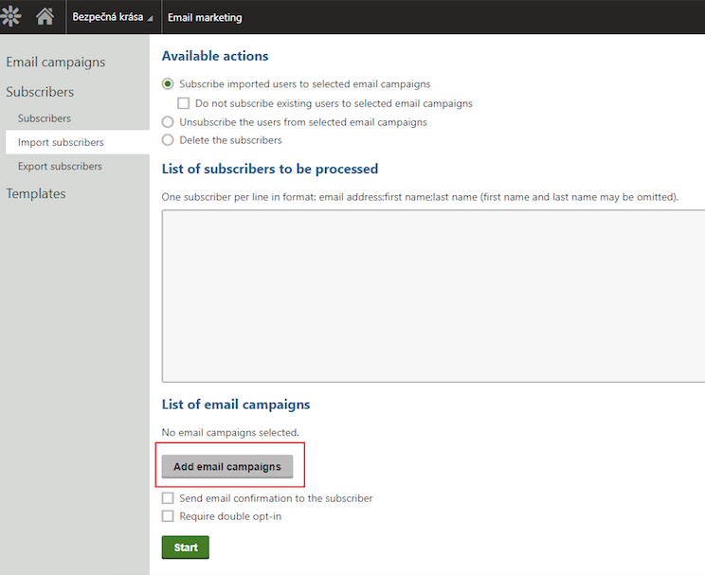Image resolution: width=705 pixels, height=575 pixels.
Task: Go to Export subscribers page
Action: pos(60,166)
